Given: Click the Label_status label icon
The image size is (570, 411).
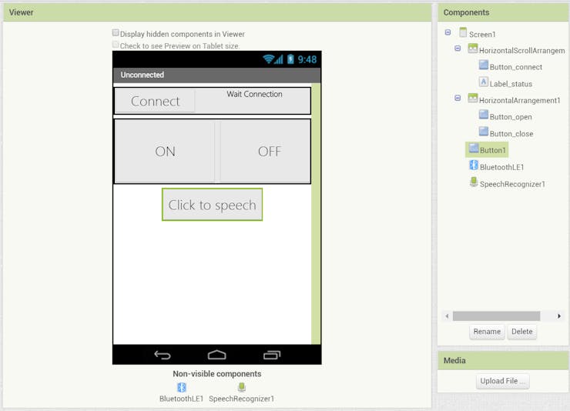Looking at the screenshot, I should 484,82.
